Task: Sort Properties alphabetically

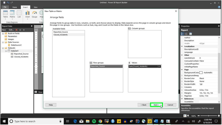Action: [186, 34]
